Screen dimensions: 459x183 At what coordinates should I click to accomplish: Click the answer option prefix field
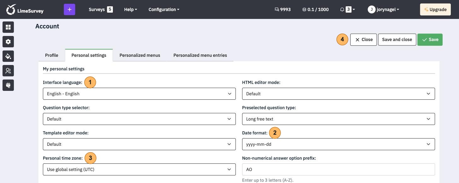click(339, 169)
